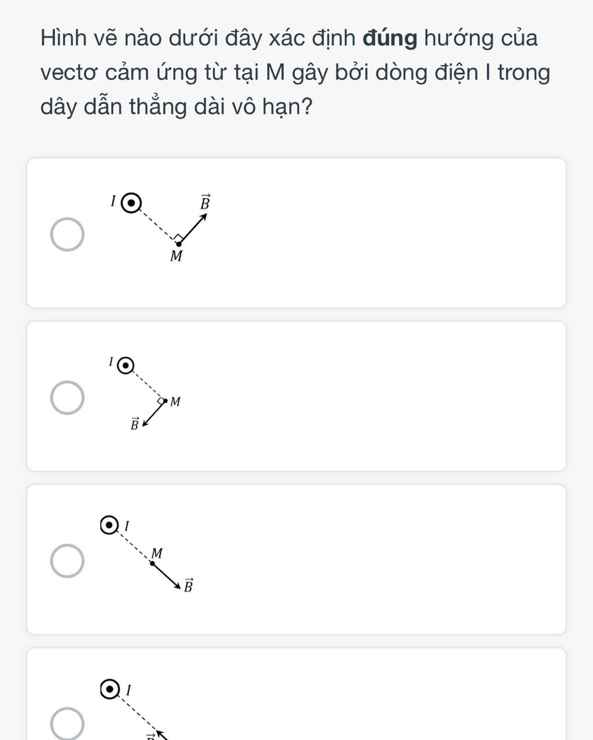Click point M label in first diagram

coord(176,257)
